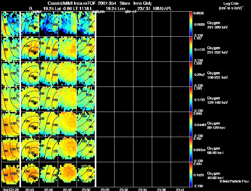
Task: Select the Oxygen 231-332 keV image at 22:53
Action: point(30,49)
